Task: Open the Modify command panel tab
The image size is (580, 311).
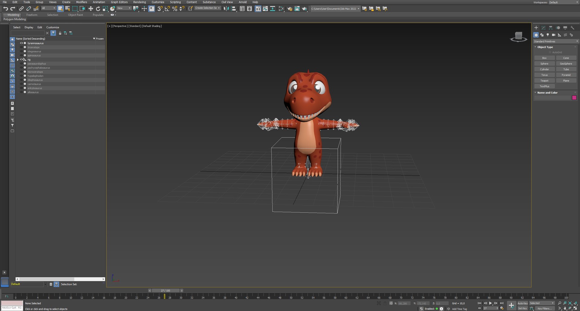Action: [x=543, y=28]
